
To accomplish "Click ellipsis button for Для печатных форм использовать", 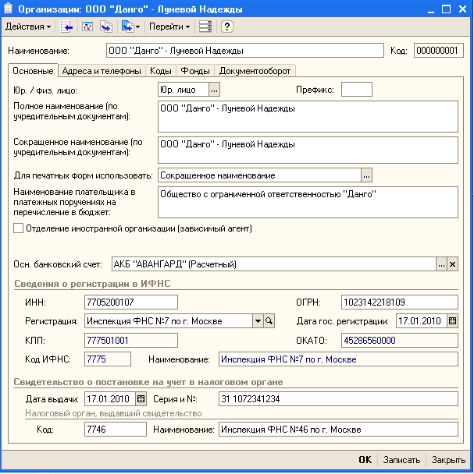I will pyautogui.click(x=366, y=175).
